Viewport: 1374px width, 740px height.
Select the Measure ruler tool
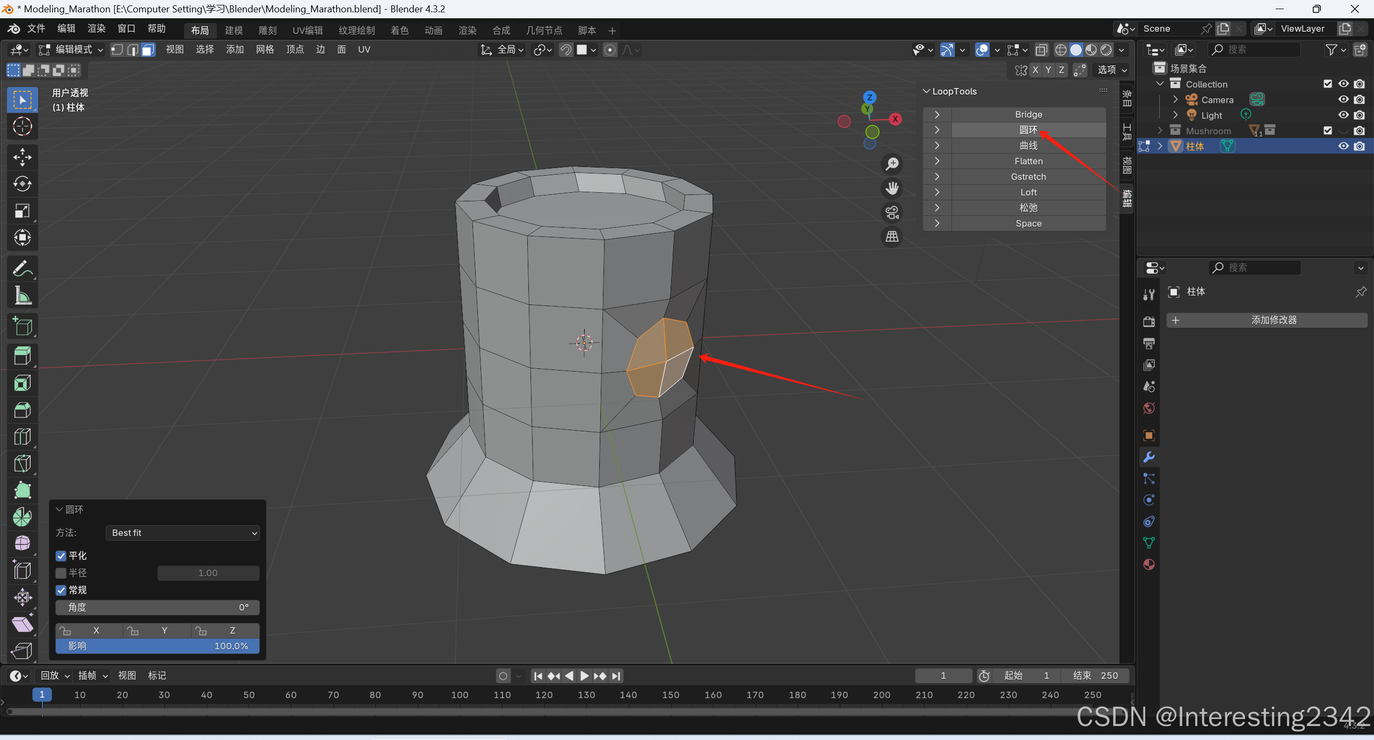pyautogui.click(x=22, y=295)
